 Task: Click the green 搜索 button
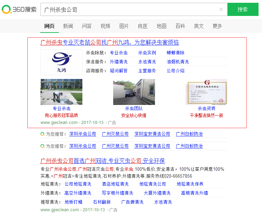pyautogui.click(x=243, y=9)
